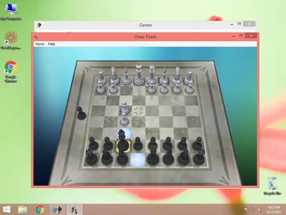Select the white knight next to the left rook

point(114,76)
